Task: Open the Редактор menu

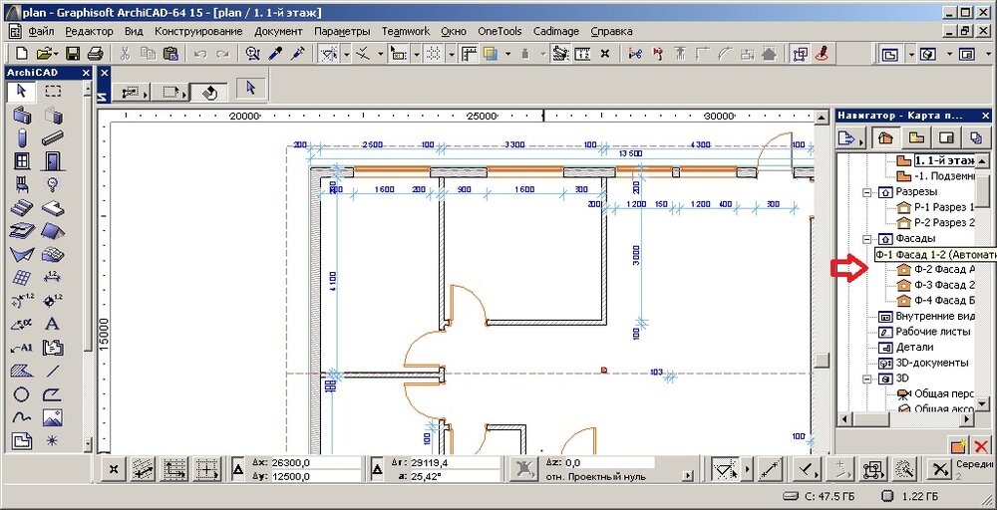Action: [89, 31]
